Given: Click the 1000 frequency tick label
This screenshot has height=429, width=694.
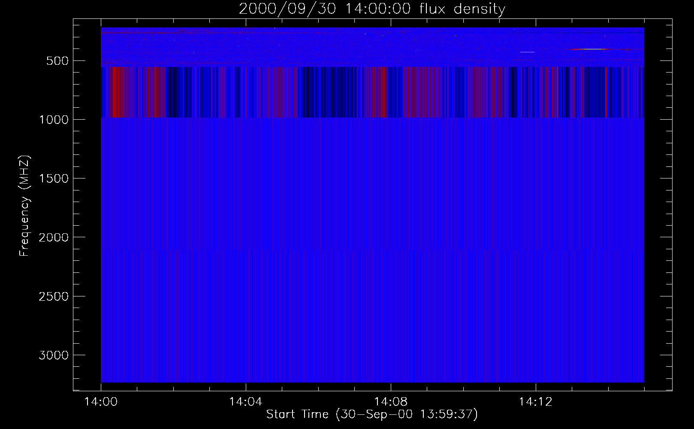Looking at the screenshot, I should coord(54,120).
